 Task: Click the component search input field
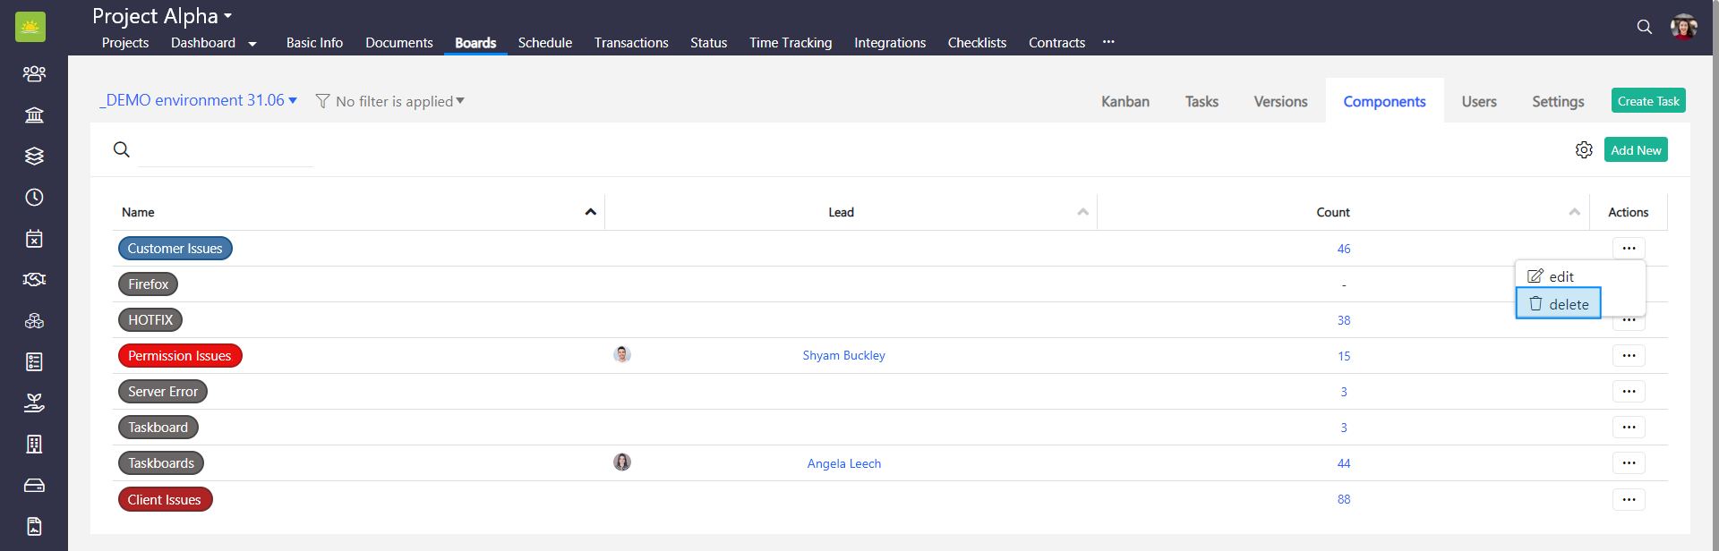tap(226, 150)
